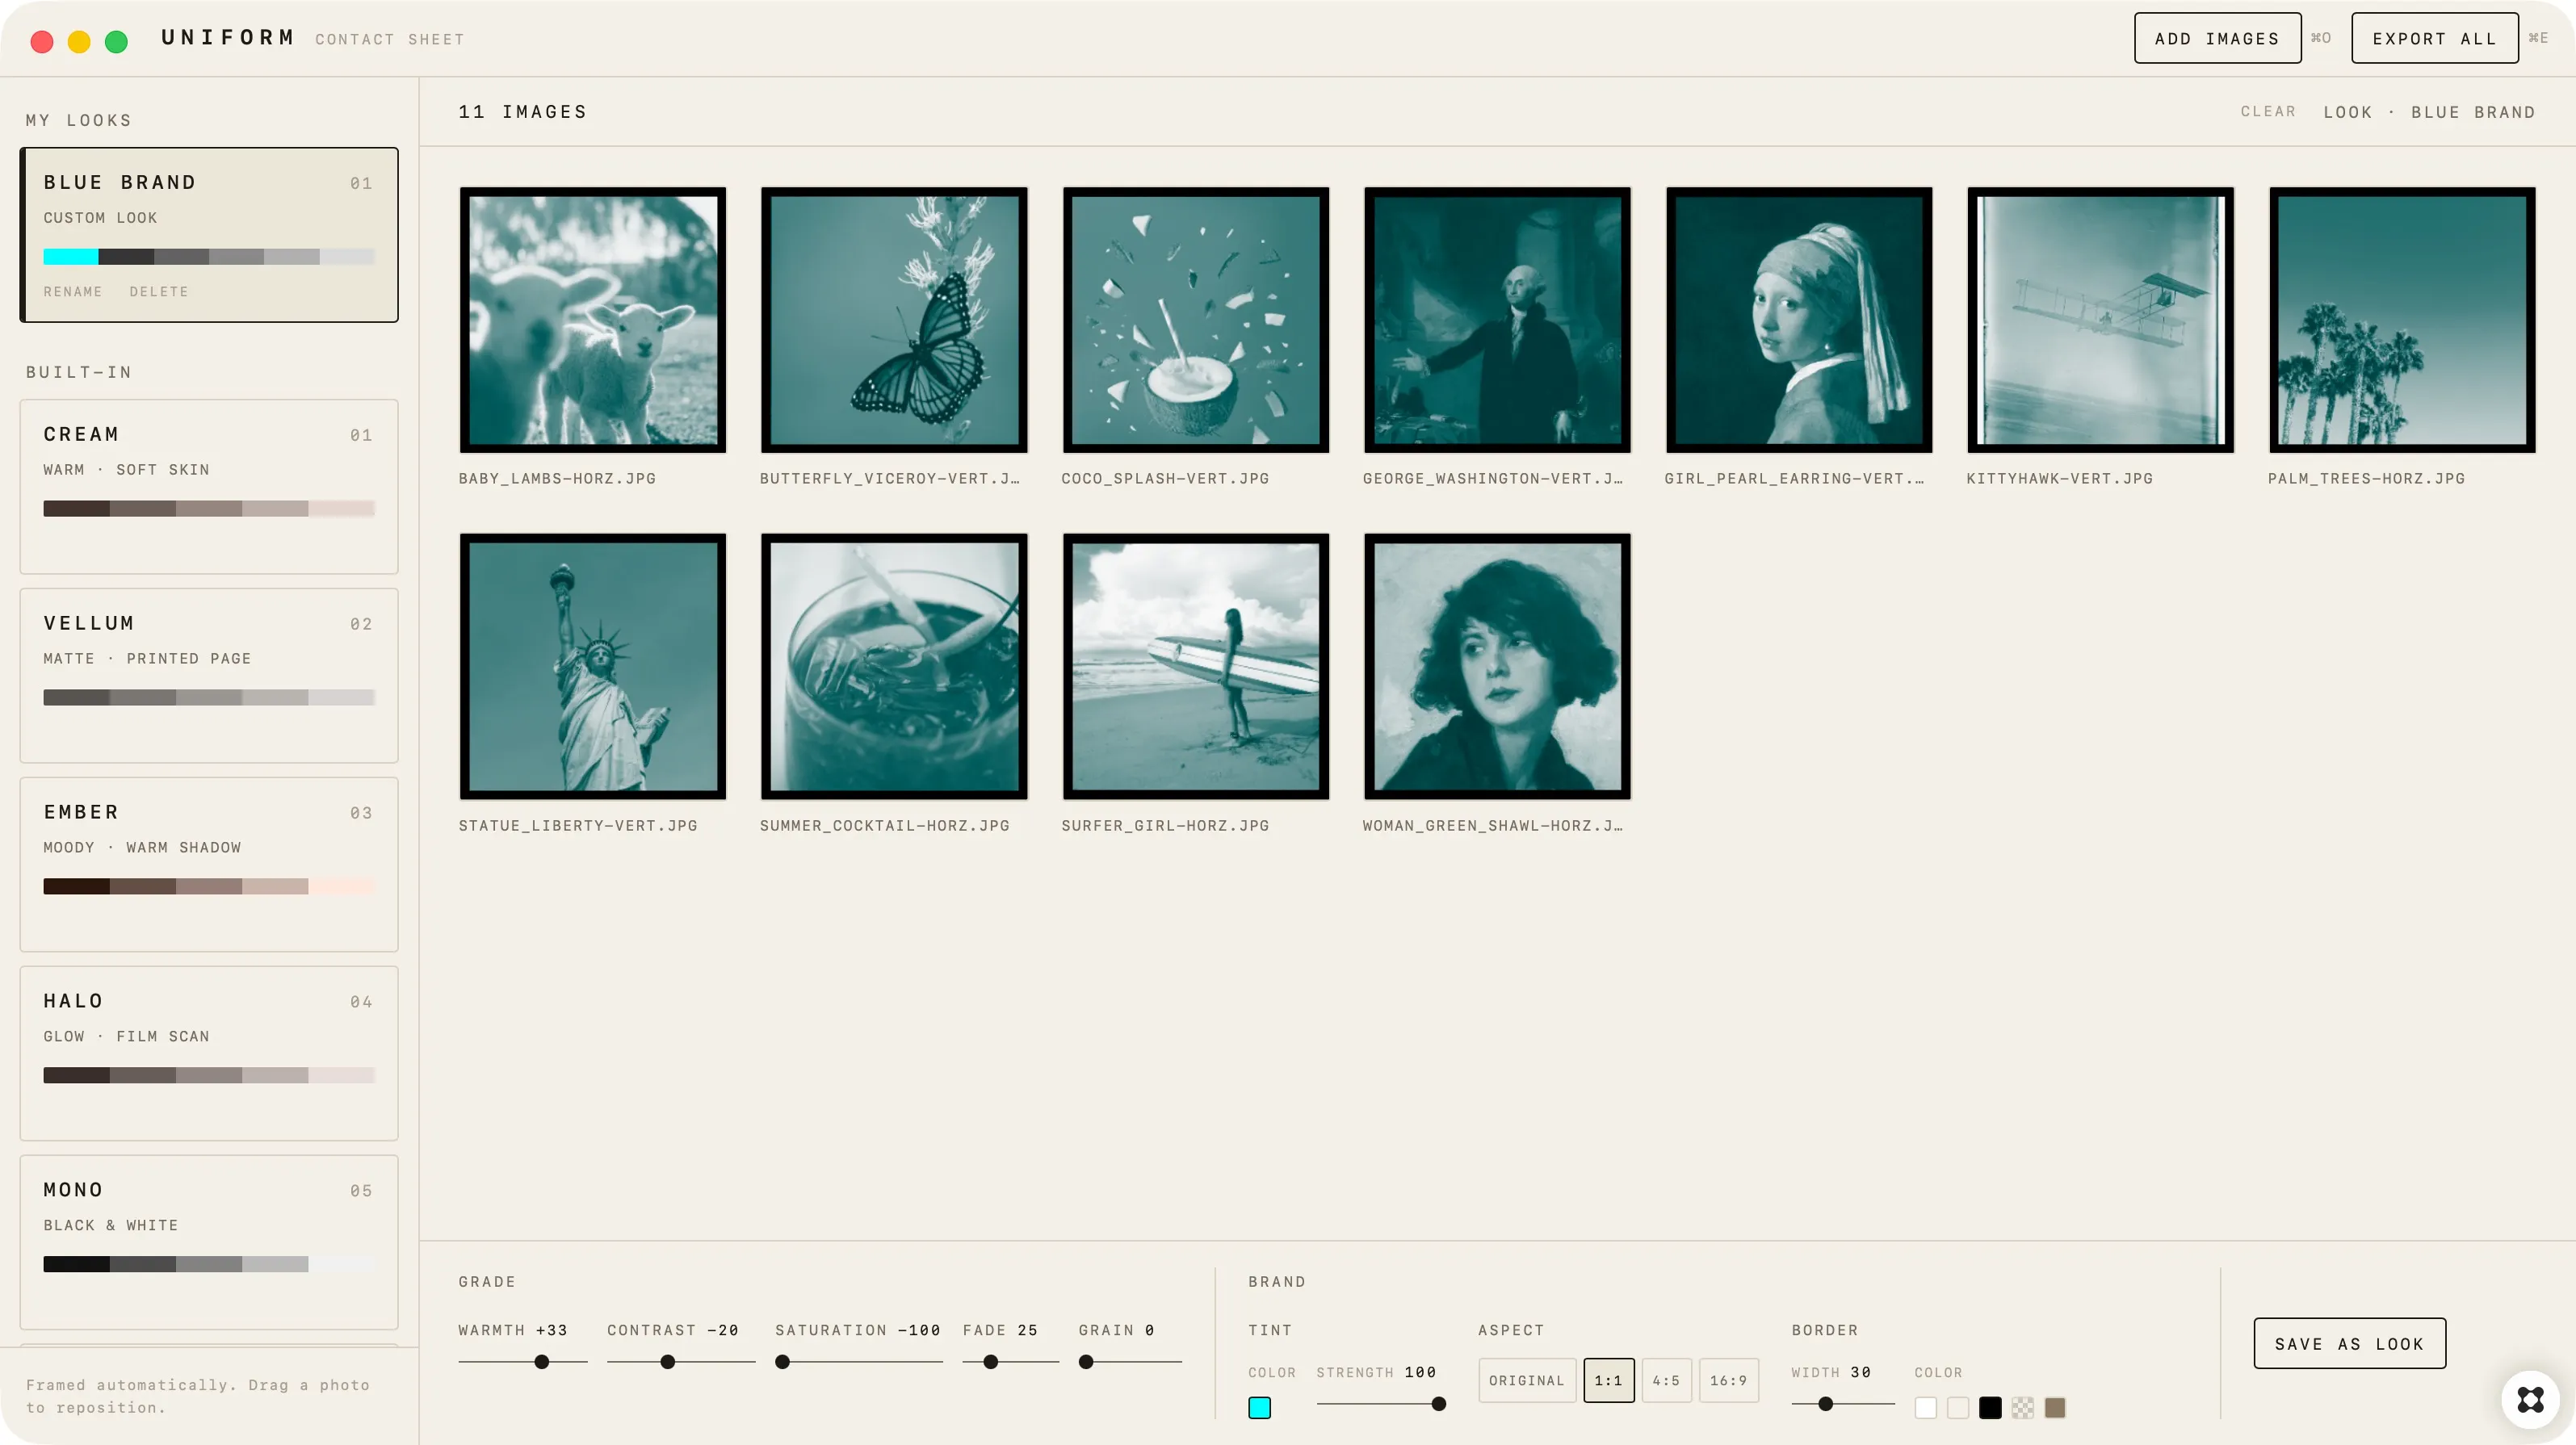This screenshot has height=1445, width=2576.
Task: Click the SURFER_GIRL-HORZ.JPG filename
Action: [x=1165, y=825]
